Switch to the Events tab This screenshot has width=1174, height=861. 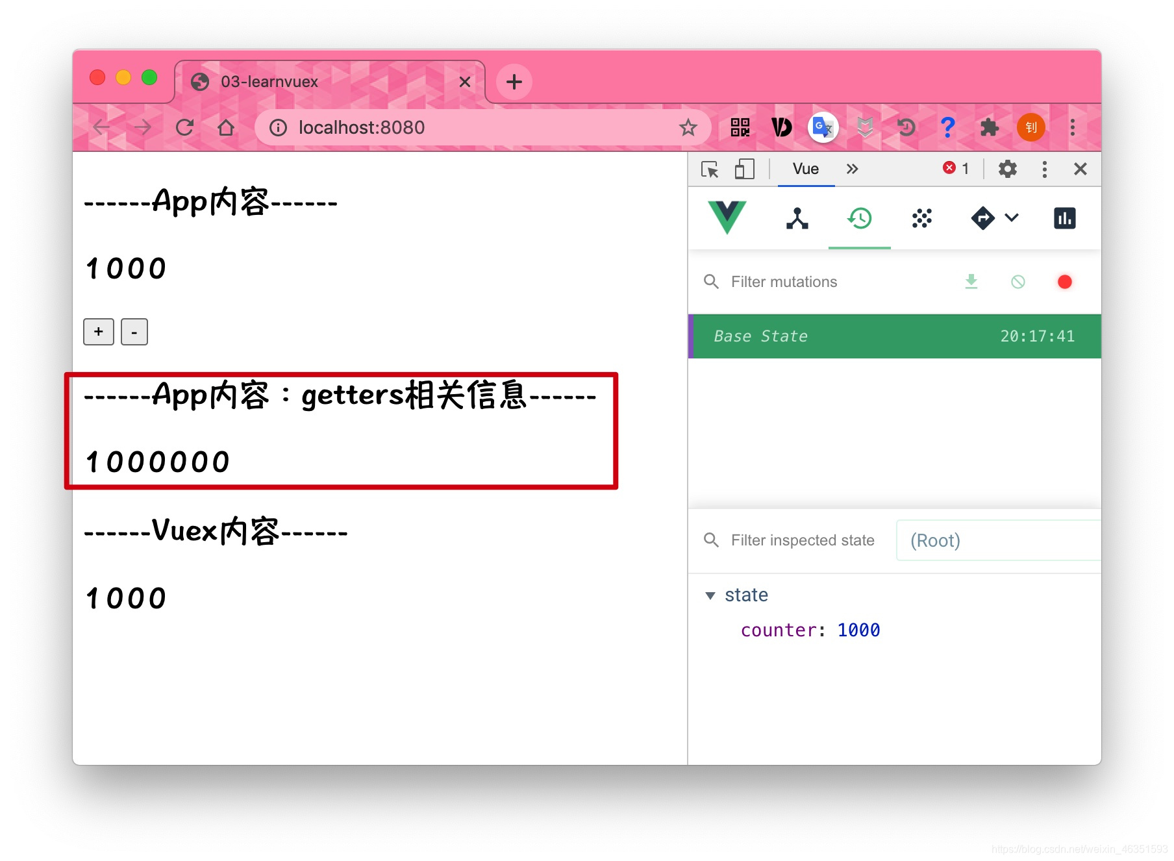pyautogui.click(x=922, y=218)
